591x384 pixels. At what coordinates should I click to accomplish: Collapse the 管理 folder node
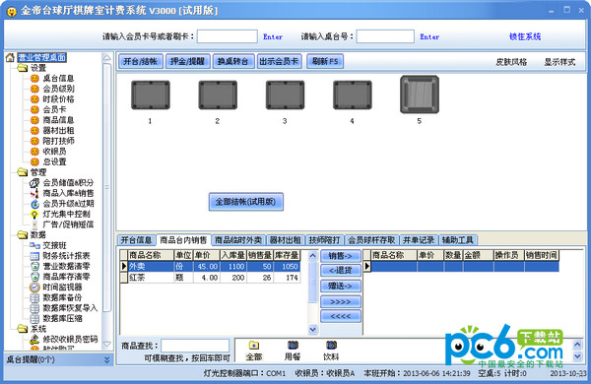(x=23, y=172)
